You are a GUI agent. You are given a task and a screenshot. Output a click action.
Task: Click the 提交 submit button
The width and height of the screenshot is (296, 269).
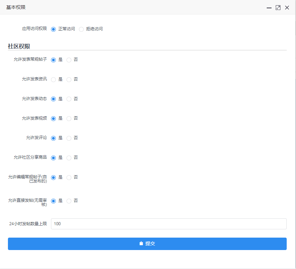(147, 243)
